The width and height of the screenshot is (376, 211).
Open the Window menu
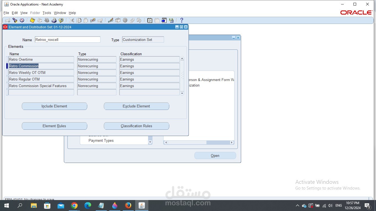click(60, 13)
